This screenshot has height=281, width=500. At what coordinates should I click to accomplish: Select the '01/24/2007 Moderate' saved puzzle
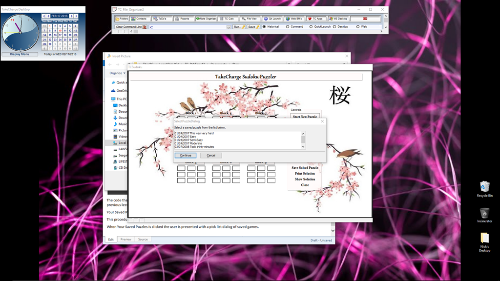click(x=189, y=143)
